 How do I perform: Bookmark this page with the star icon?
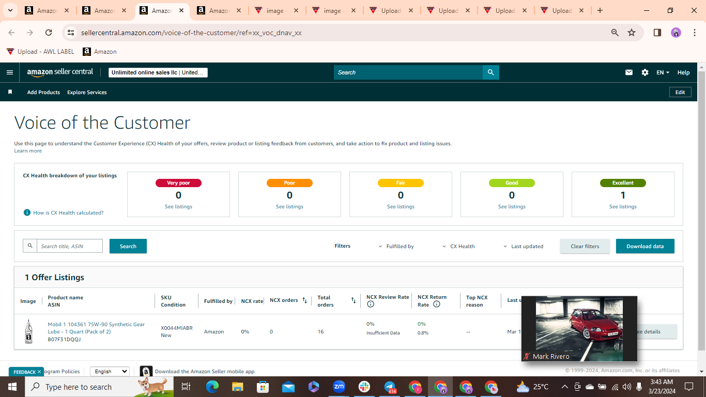pyautogui.click(x=632, y=33)
